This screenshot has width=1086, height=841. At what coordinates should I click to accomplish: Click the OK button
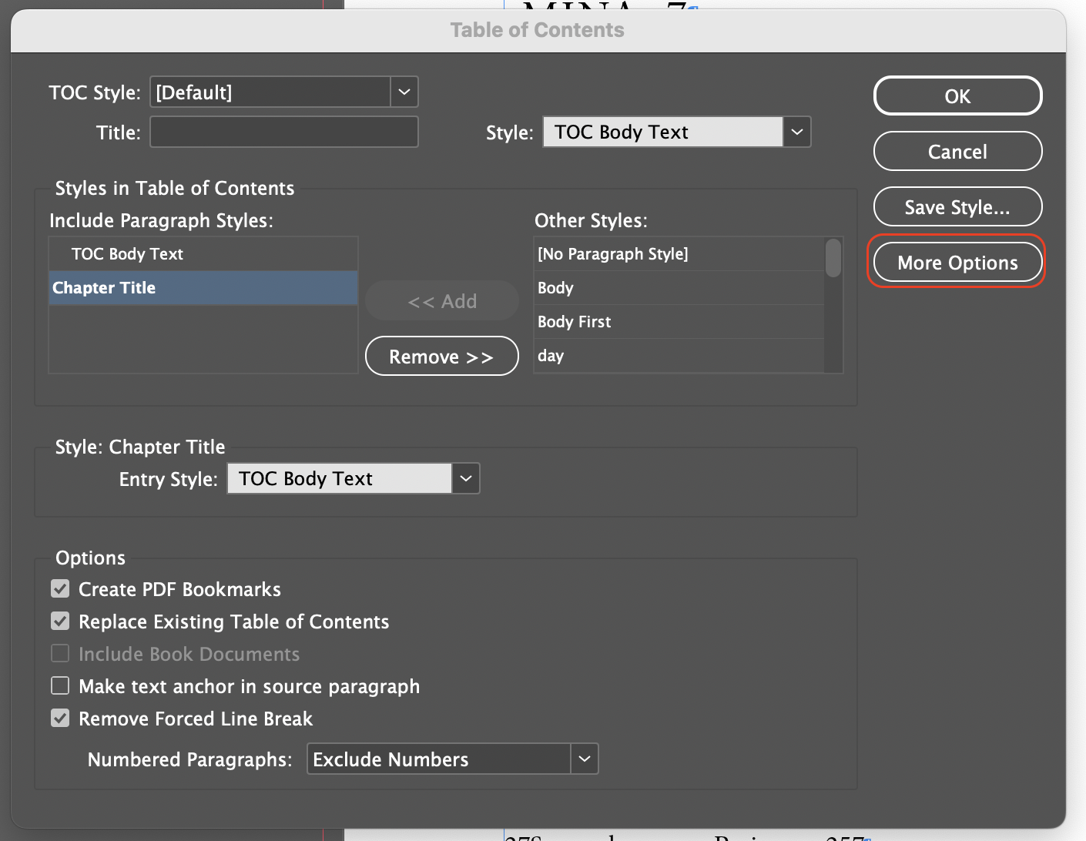pyautogui.click(x=957, y=95)
